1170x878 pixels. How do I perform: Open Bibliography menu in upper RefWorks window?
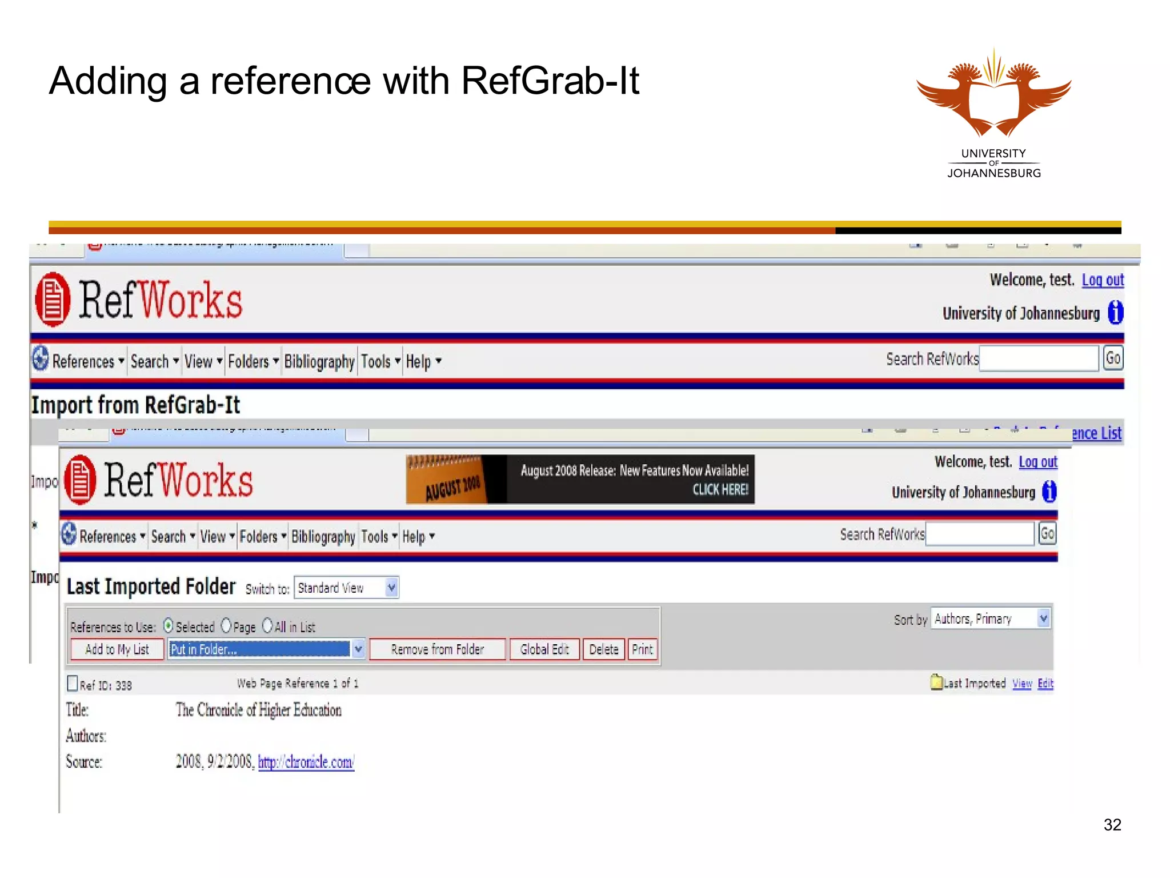click(319, 362)
